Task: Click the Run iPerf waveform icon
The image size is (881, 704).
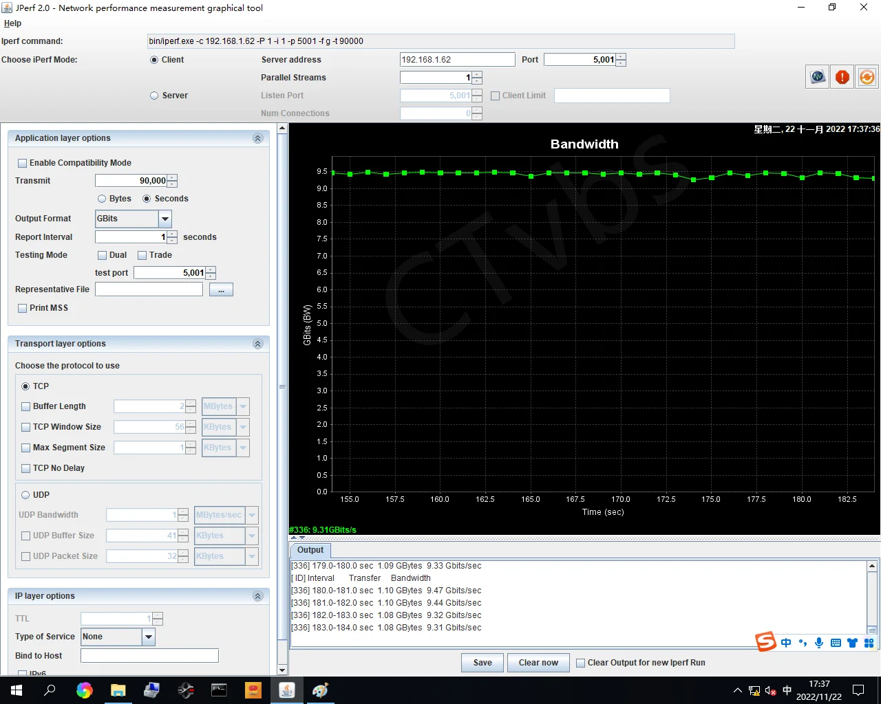Action: (818, 77)
